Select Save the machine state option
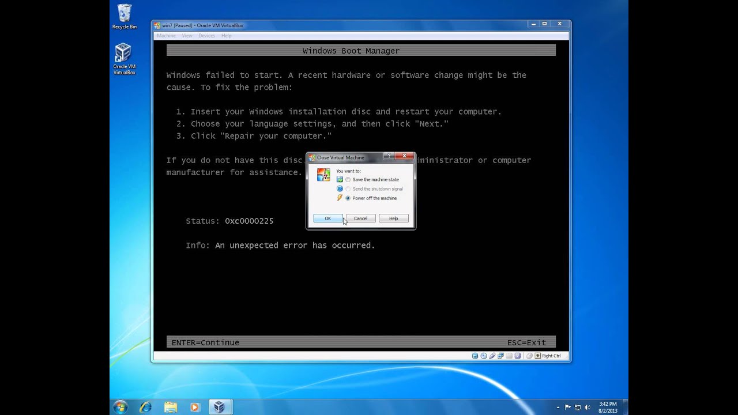 (x=372, y=179)
